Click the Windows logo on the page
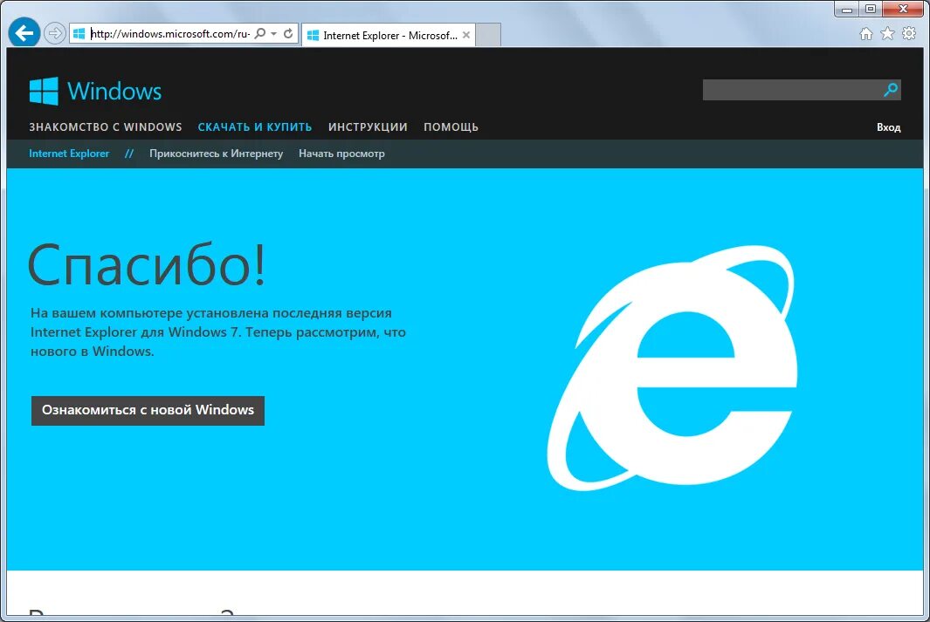Viewport: 930px width, 622px height. (44, 92)
